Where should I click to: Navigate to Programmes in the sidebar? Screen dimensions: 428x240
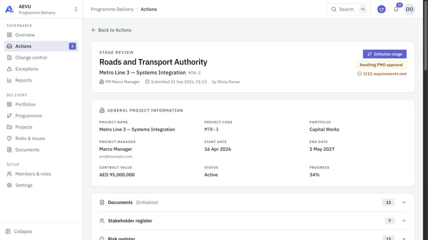41,116
